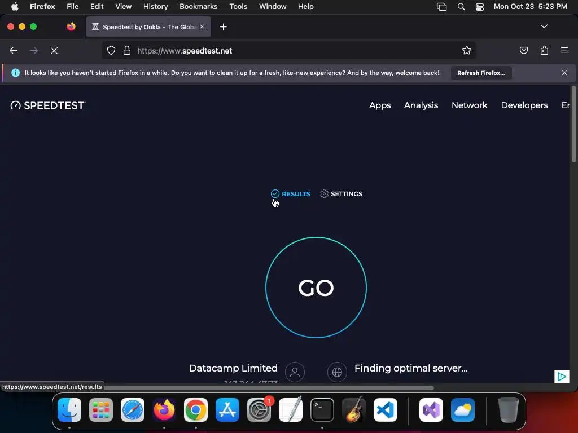Open the Firefox application menu
The height and width of the screenshot is (433, 578).
[x=42, y=7]
